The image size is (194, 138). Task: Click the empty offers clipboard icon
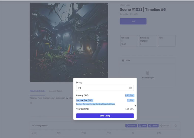click(148, 73)
